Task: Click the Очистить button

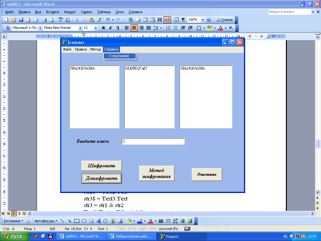Action: (x=207, y=174)
